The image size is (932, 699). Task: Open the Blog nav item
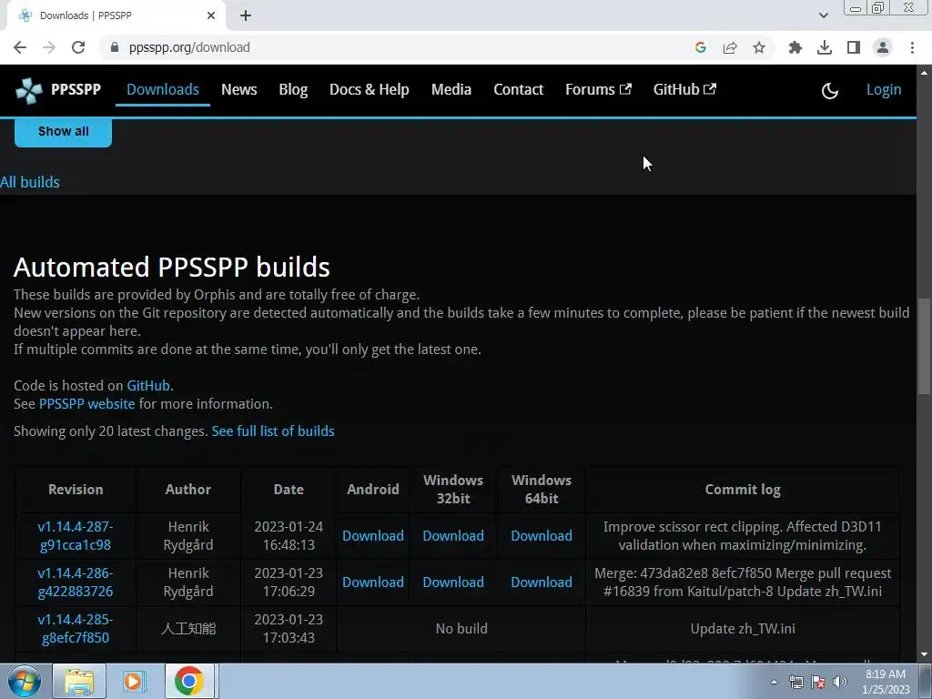293,90
